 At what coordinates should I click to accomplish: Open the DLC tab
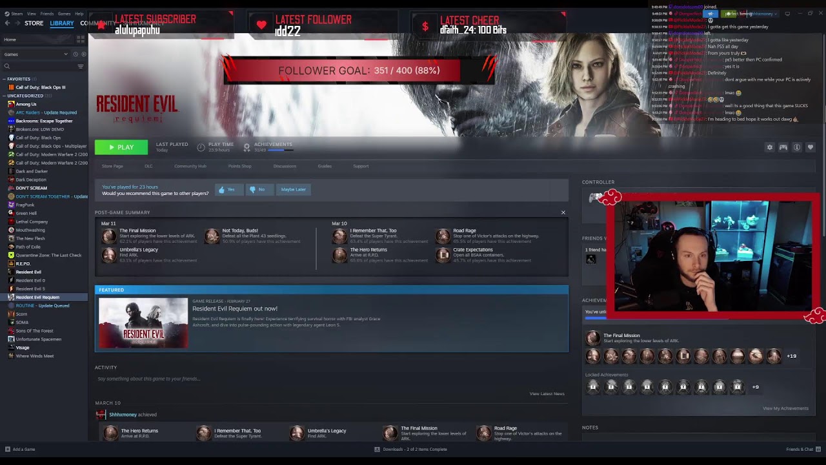pos(148,166)
